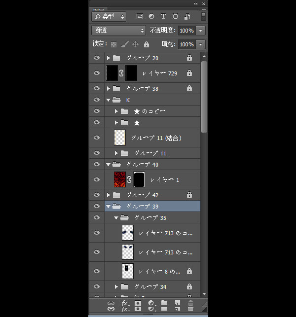Click the mask link icon on レイヤー 1
Viewport: 296px width, 317px height.
click(x=129, y=179)
